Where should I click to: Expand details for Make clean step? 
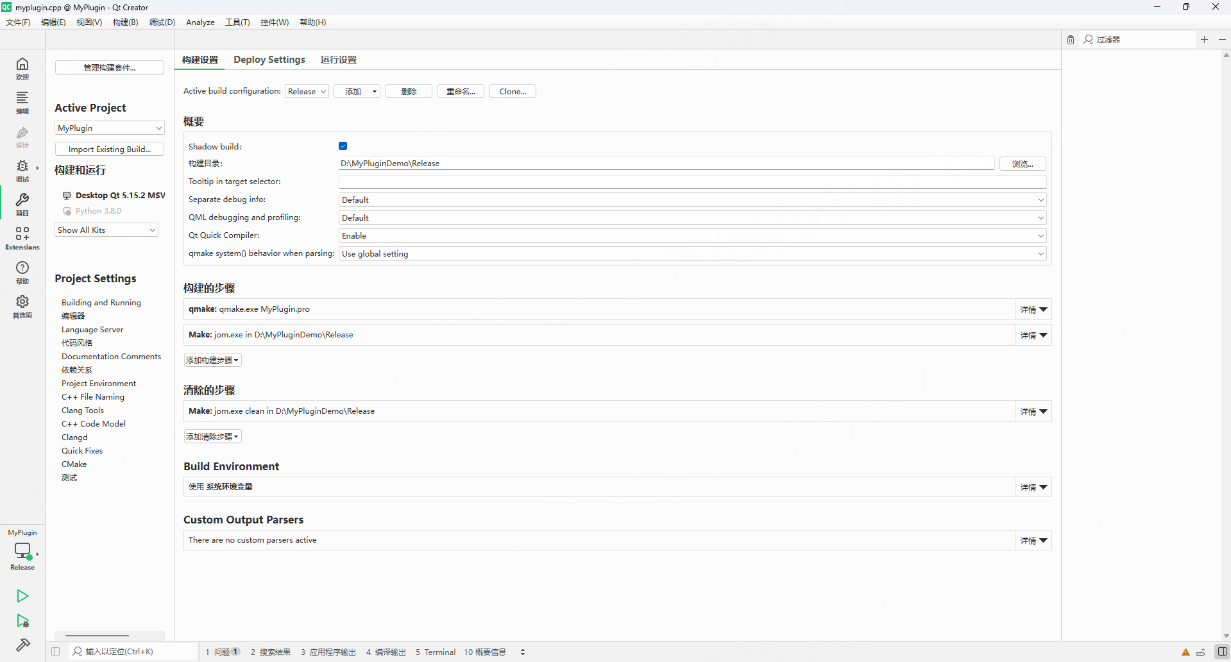coord(1033,412)
